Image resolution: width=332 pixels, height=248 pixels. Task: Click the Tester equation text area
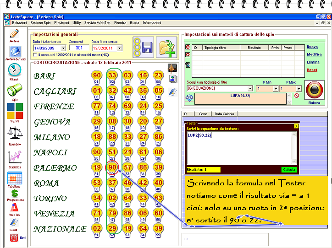point(239,148)
